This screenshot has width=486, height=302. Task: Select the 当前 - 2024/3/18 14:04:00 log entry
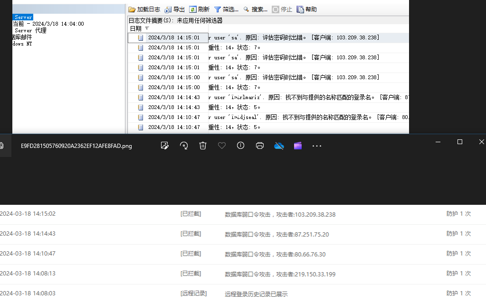click(x=48, y=24)
